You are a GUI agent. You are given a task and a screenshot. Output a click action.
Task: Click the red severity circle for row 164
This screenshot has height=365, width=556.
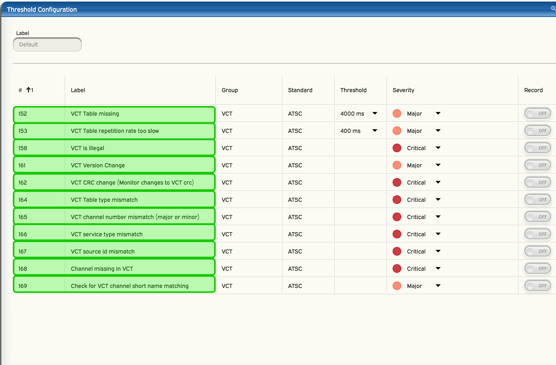click(x=397, y=200)
